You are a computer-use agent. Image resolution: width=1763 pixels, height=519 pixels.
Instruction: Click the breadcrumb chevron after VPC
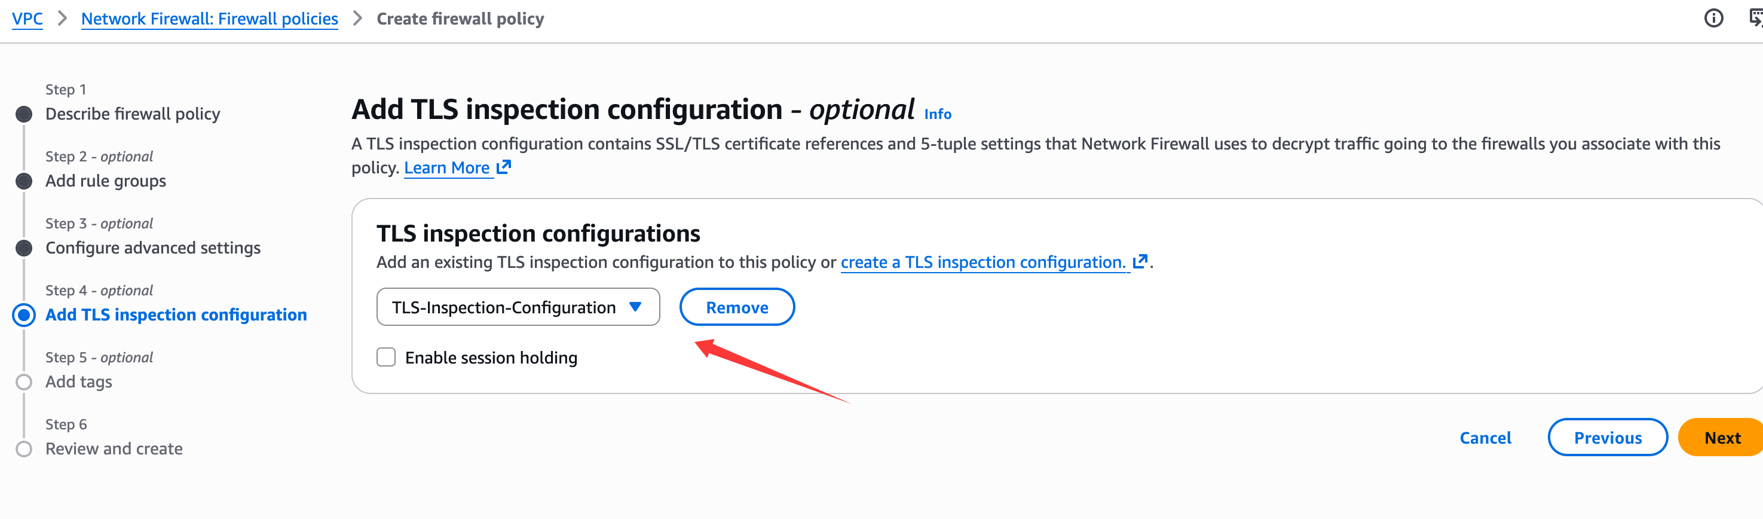[62, 19]
